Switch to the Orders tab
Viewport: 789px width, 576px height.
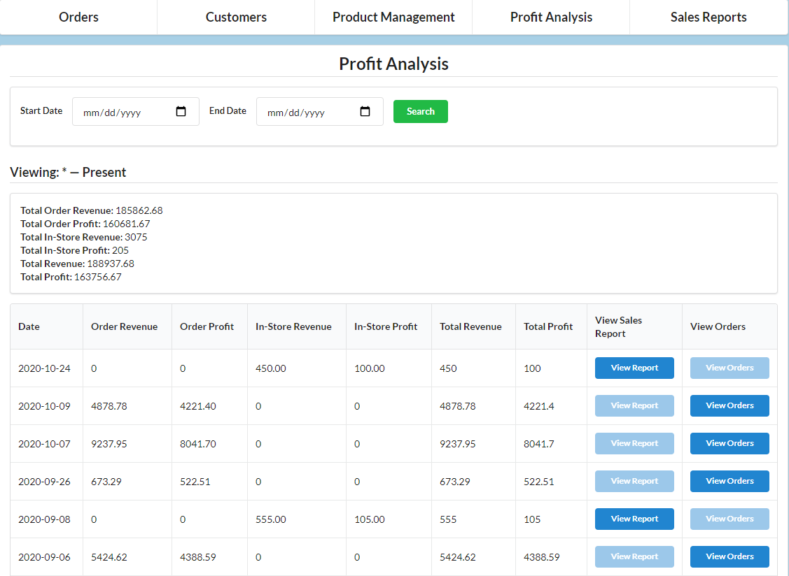click(x=78, y=17)
